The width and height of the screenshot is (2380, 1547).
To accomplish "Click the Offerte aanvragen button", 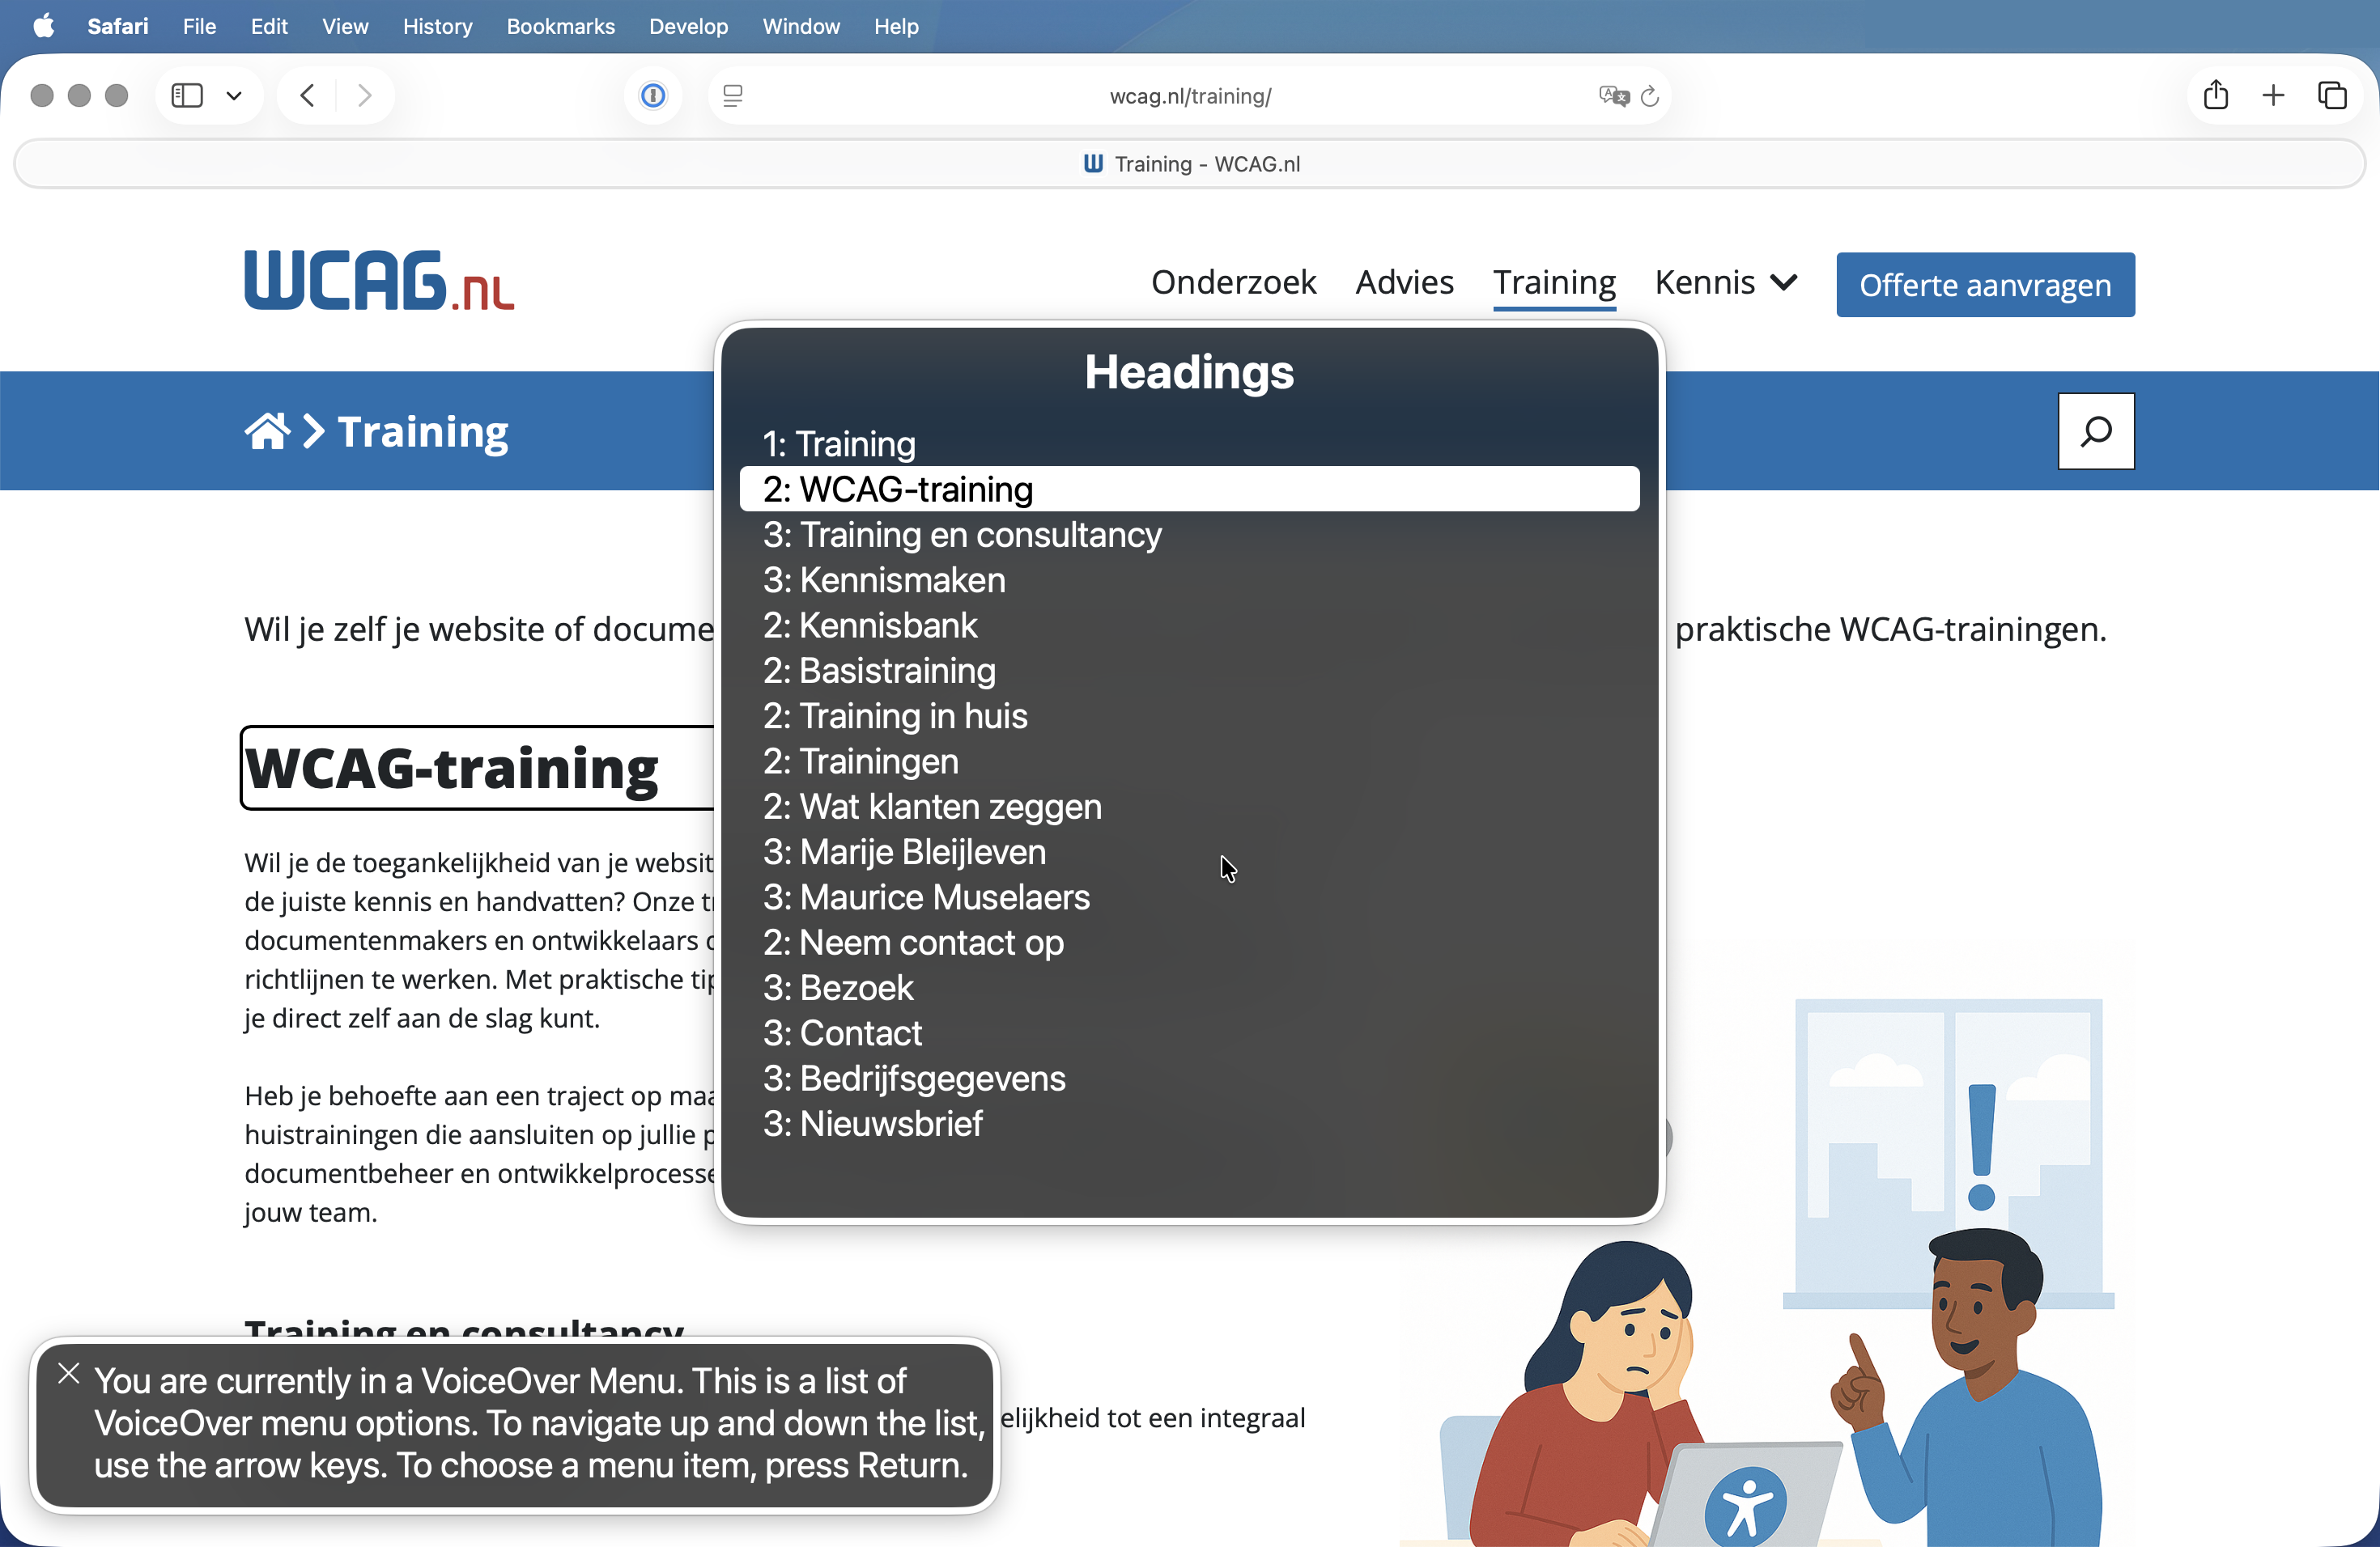I will pos(1985,285).
